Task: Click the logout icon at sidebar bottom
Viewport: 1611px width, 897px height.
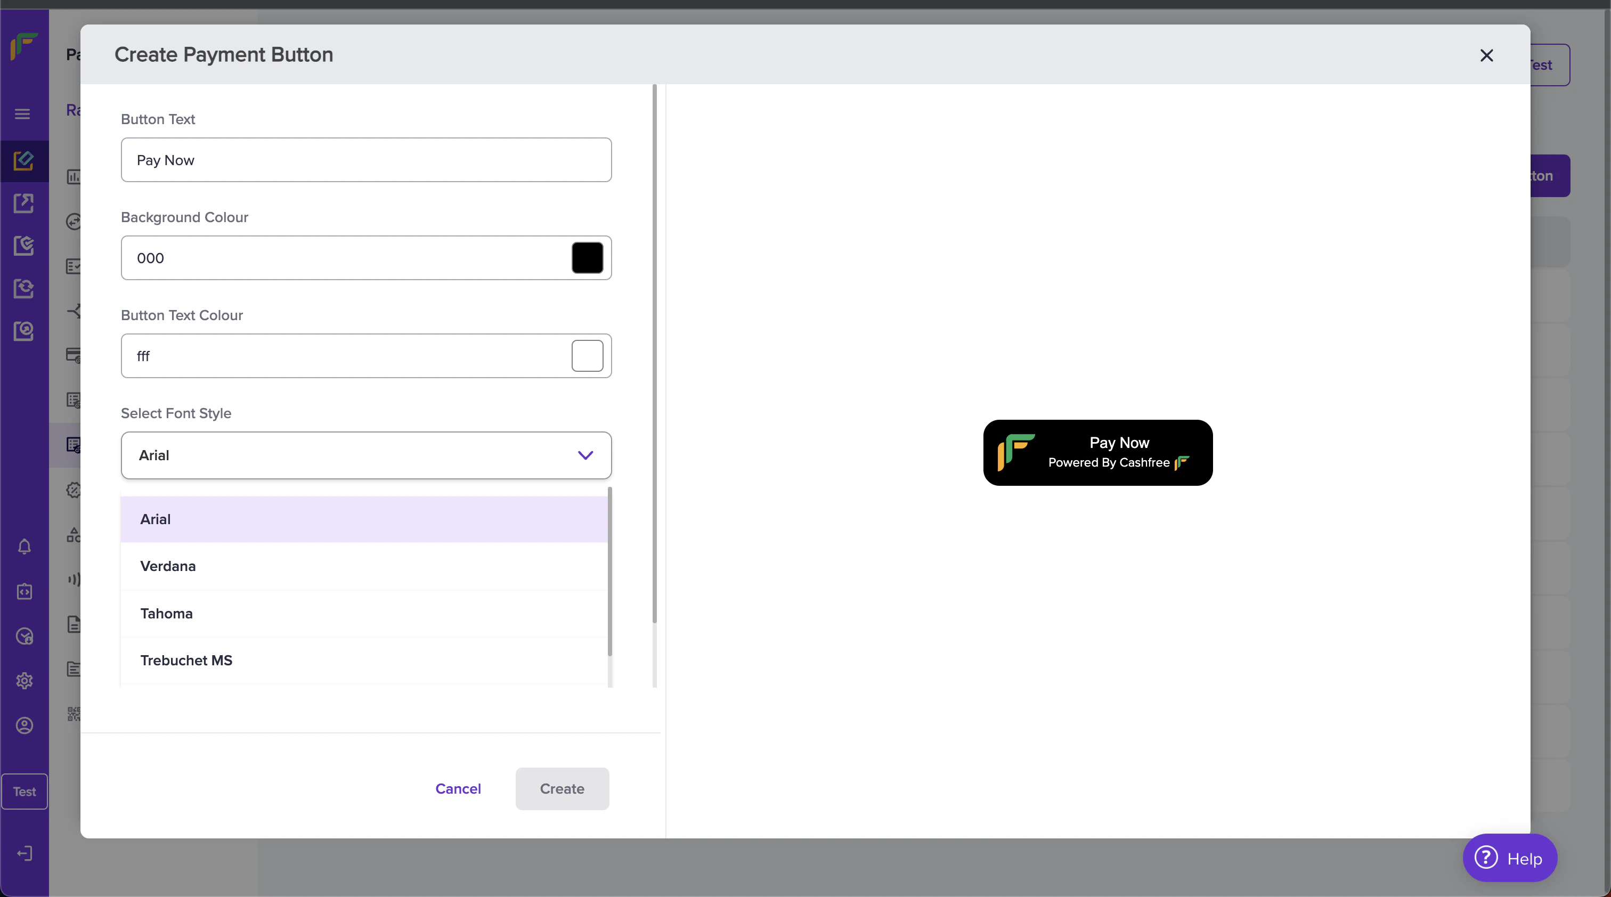Action: [x=25, y=854]
